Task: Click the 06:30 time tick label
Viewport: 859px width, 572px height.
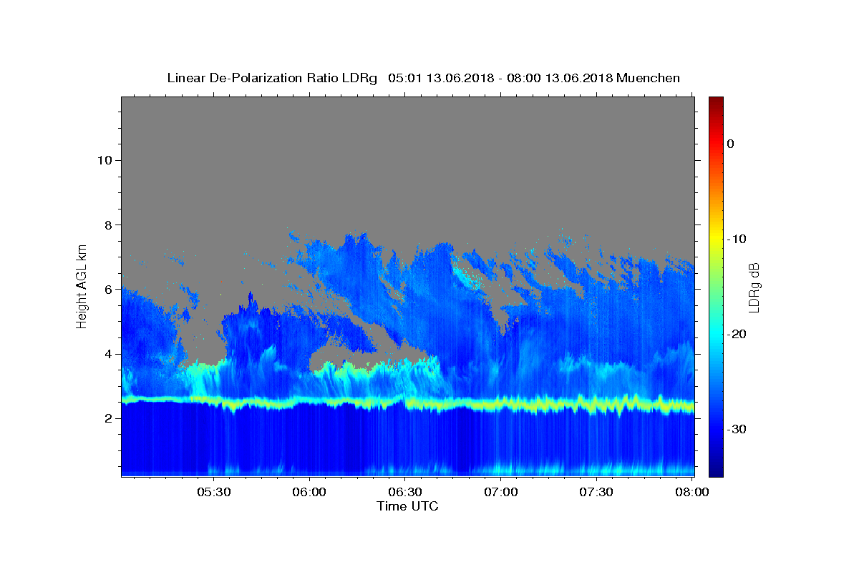Action: pyautogui.click(x=404, y=493)
